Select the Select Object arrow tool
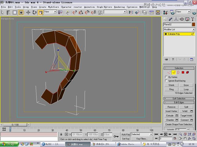Screen dimensions: 197x147 pyautogui.click(x=3, y=13)
